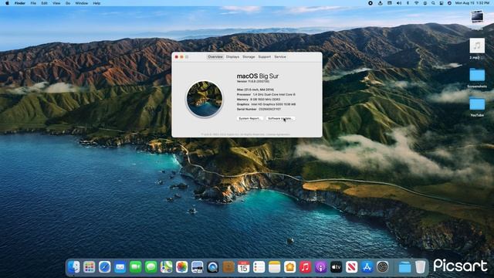The height and width of the screenshot is (278, 494).
Task: Open the brown Contacts icon in the dock
Action: pos(228,267)
